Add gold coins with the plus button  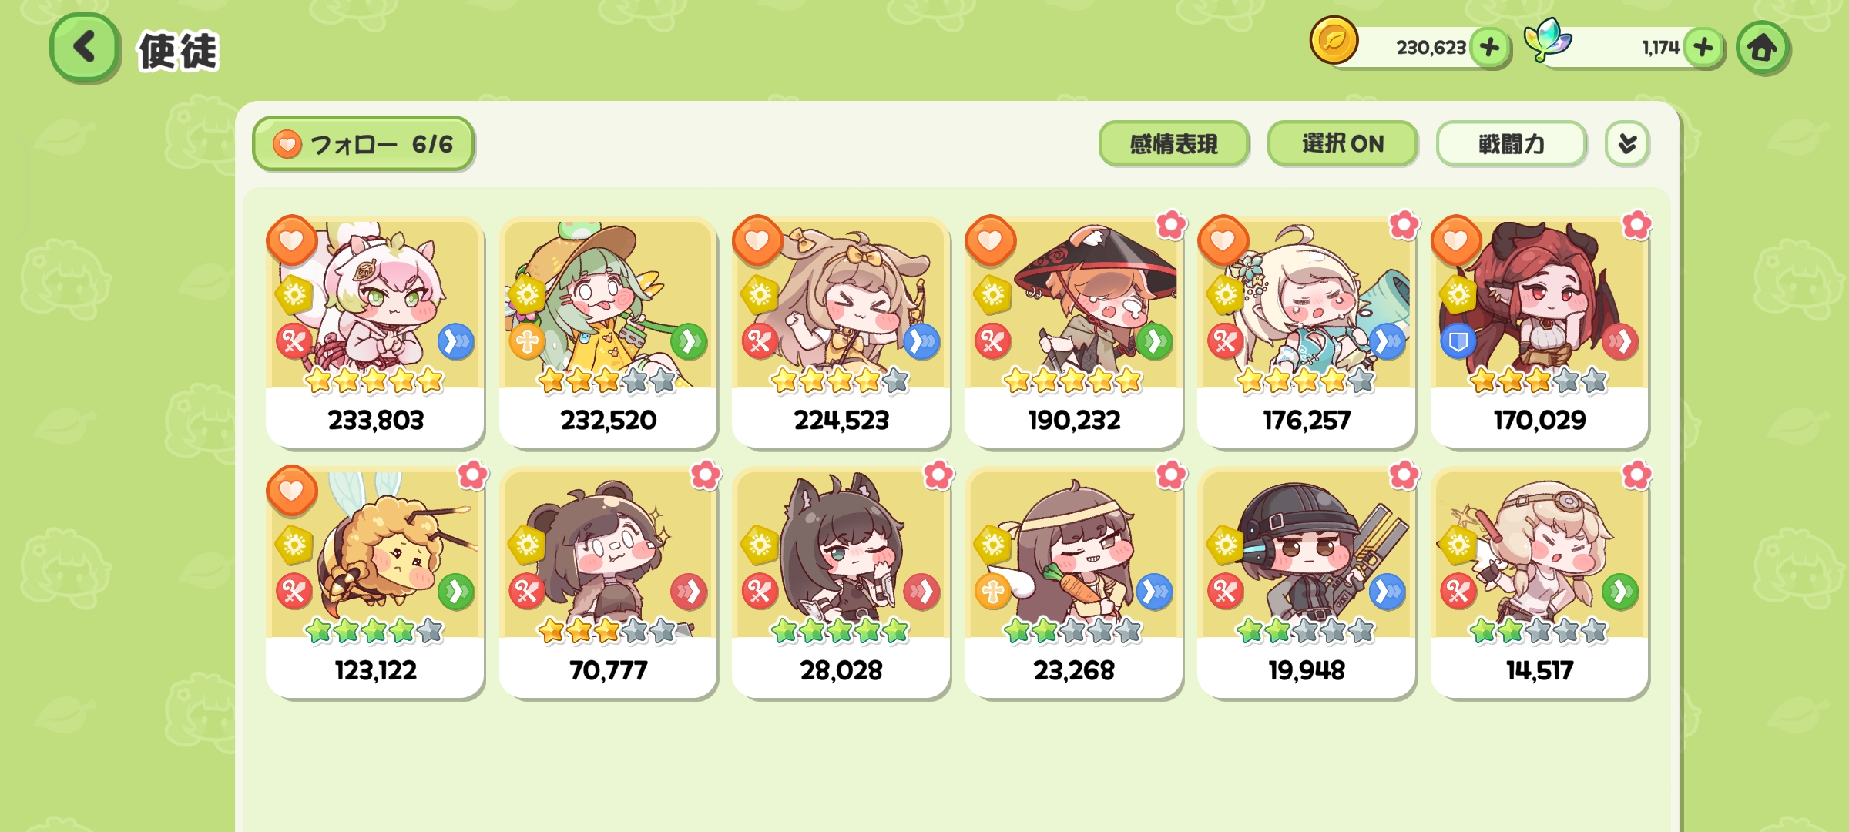click(1490, 48)
